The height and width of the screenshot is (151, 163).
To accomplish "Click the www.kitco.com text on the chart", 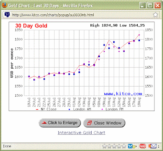I will 123,93.
